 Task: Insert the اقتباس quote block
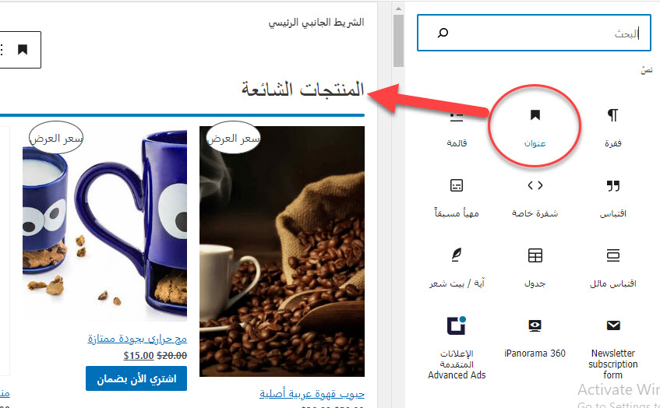tap(612, 198)
